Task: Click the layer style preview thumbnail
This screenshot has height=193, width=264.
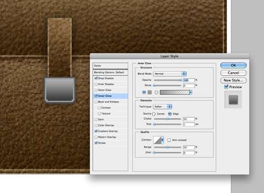Action: pos(233,100)
